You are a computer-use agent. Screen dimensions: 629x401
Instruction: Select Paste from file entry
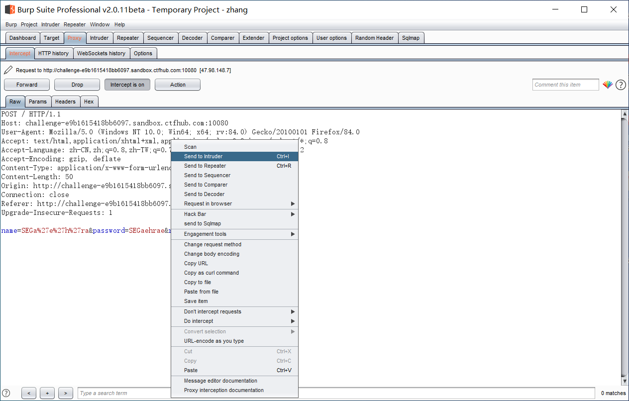pyautogui.click(x=234, y=292)
